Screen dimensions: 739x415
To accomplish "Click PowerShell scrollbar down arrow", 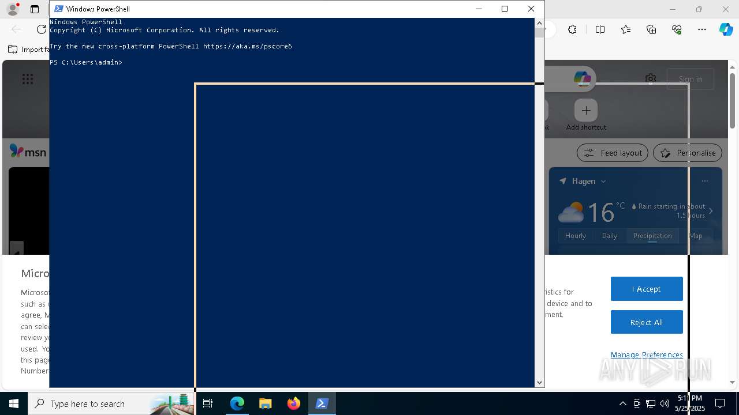I will [x=539, y=382].
